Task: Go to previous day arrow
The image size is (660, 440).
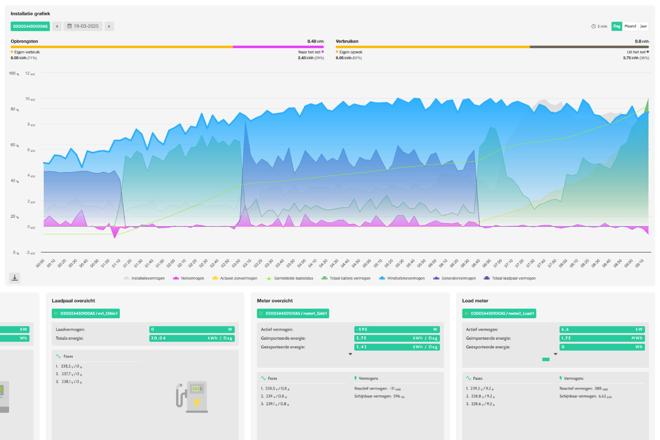Action: [x=57, y=26]
